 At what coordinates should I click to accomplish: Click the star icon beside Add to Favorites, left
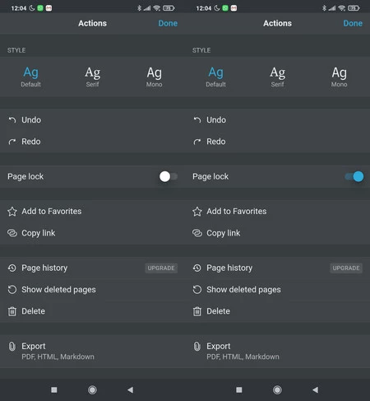pyautogui.click(x=12, y=212)
